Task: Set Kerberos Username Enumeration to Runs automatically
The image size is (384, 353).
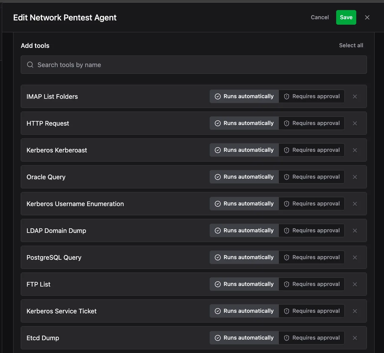Action: [x=244, y=204]
